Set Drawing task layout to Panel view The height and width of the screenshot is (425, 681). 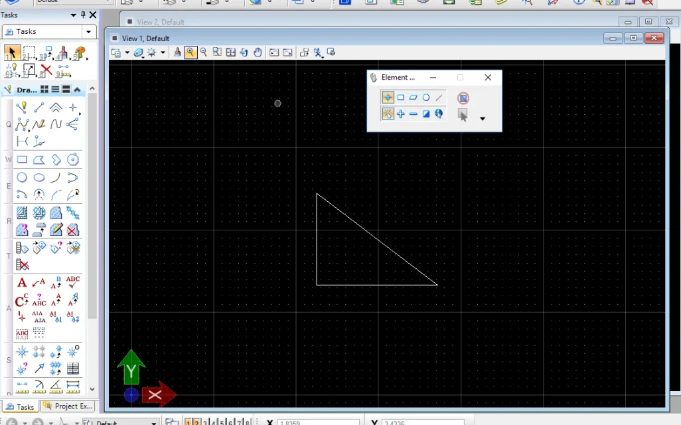click(66, 90)
